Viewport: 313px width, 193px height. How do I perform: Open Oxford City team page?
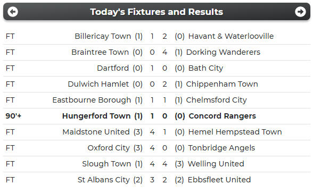click(109, 148)
